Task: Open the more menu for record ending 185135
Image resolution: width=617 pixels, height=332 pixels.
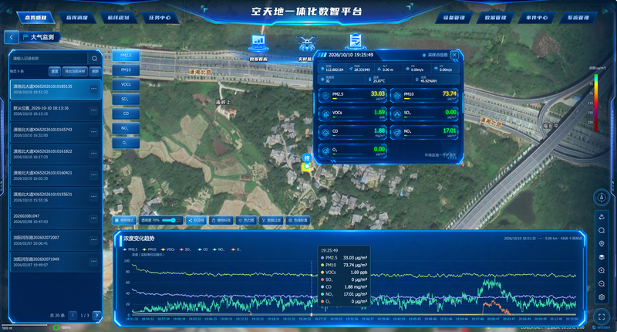Action: [93, 89]
